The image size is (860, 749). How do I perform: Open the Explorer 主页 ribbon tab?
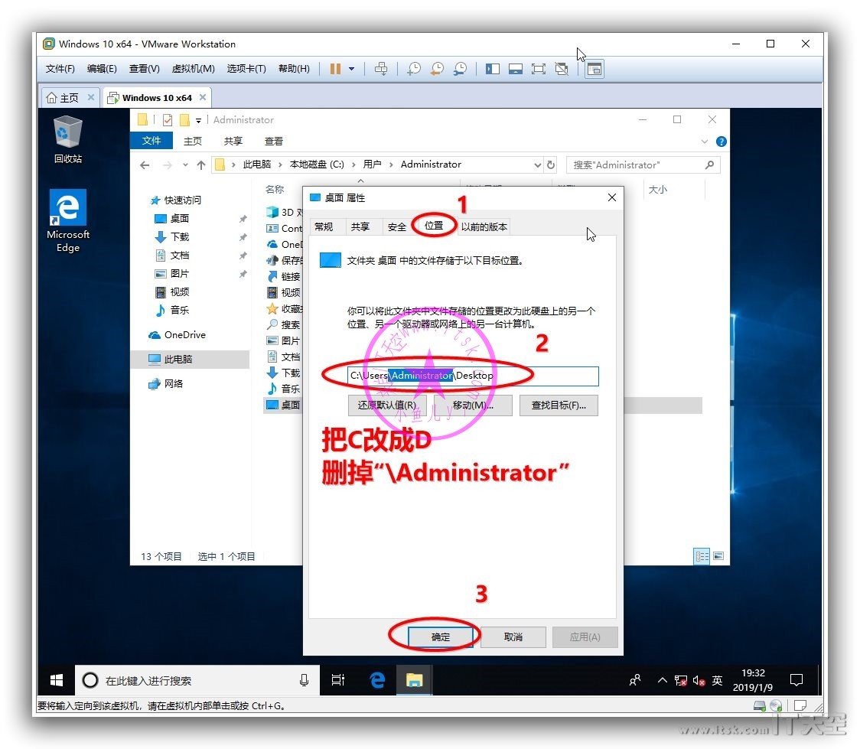coord(193,141)
